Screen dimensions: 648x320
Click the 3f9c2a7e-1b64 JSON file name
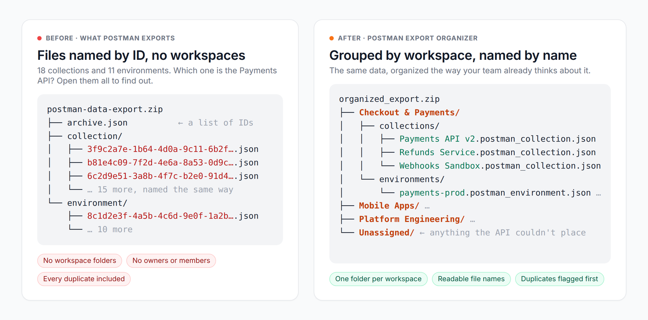tap(173, 149)
